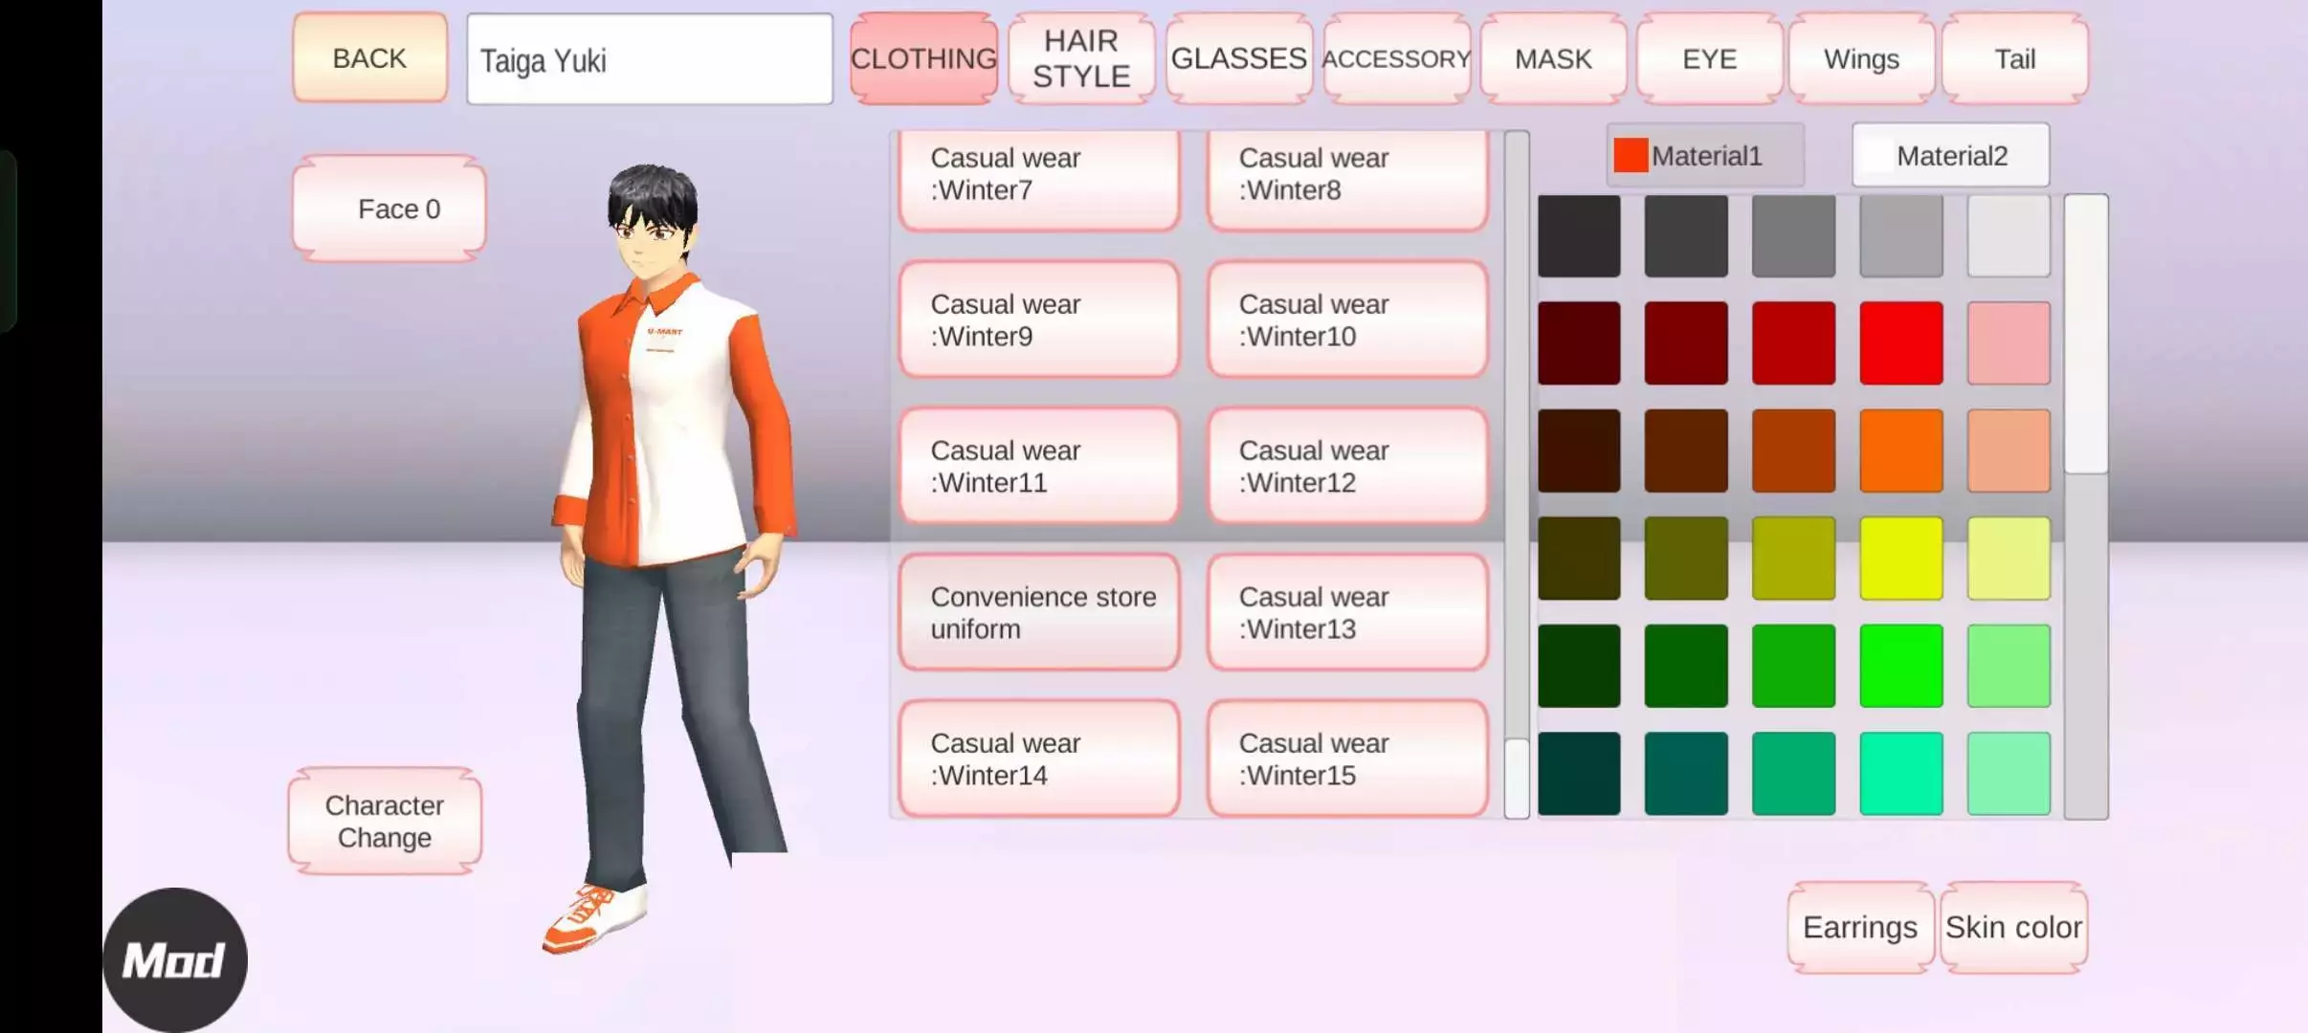Click the color palette scrollbar handle
Viewport: 2308px width, 1033px height.
(2086, 333)
